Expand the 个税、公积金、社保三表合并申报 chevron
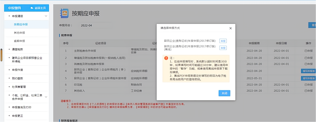316x122 pixels. pos(46,97)
